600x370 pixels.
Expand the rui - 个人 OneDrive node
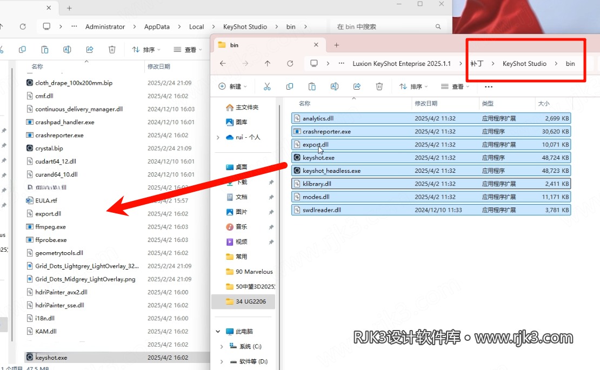pyautogui.click(x=218, y=137)
